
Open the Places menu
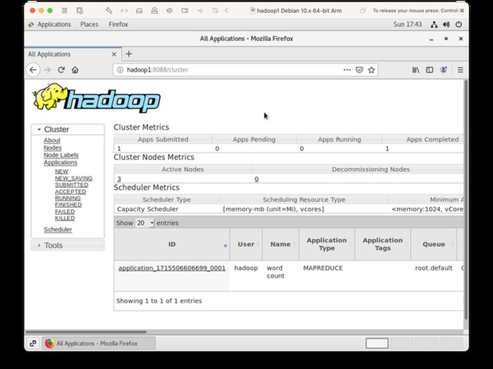tap(89, 25)
